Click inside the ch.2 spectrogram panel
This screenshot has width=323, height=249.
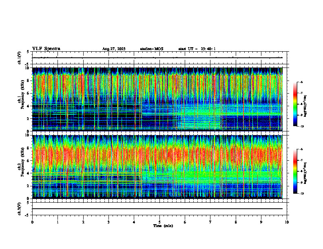point(157,167)
